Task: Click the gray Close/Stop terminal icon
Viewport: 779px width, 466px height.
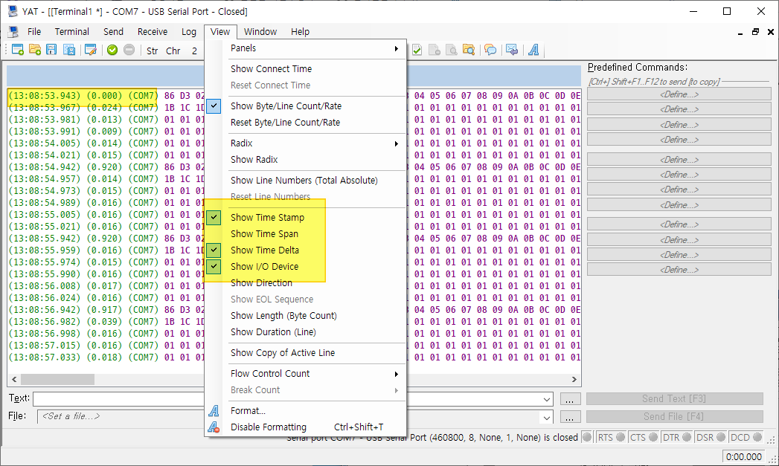Action: pyautogui.click(x=129, y=50)
